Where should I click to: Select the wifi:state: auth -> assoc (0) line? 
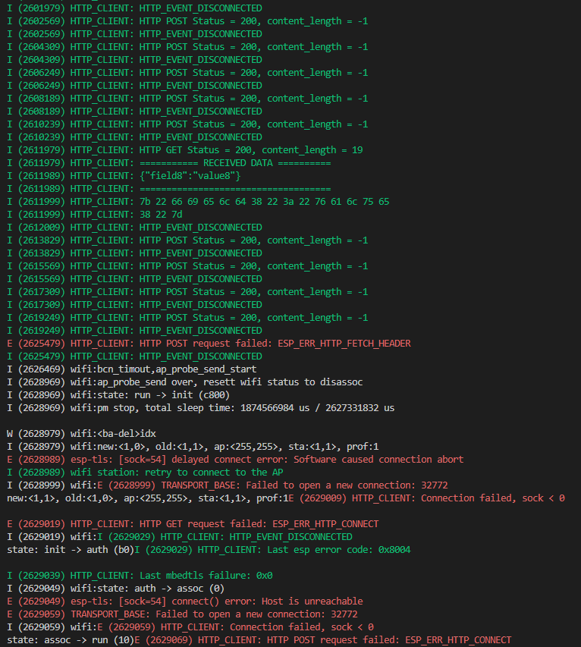115,589
